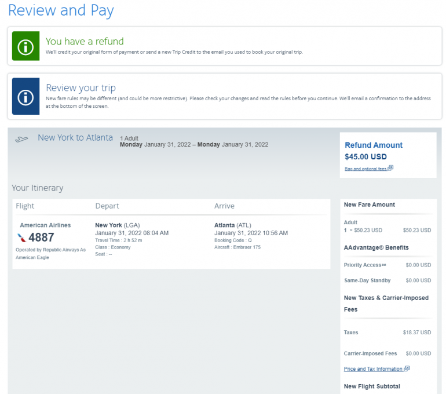
Task: Click the external link icon after Bag and optional fees
Action: click(x=390, y=168)
